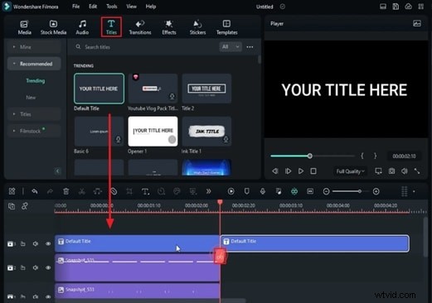
Task: Open the Transitions tab
Action: (x=140, y=27)
